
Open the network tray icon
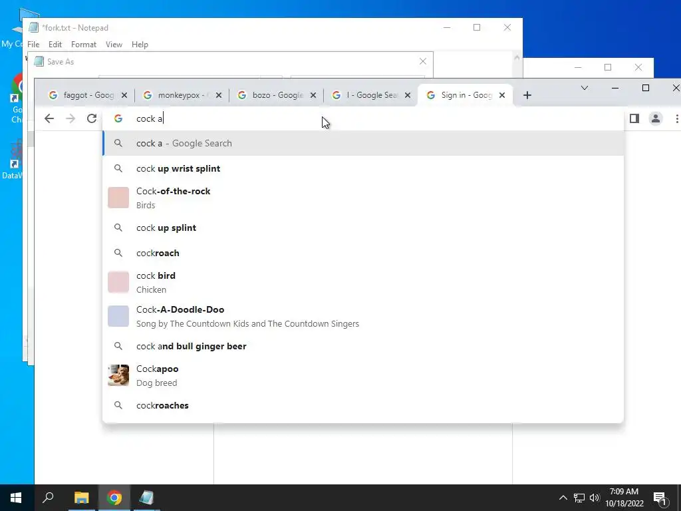click(x=579, y=498)
